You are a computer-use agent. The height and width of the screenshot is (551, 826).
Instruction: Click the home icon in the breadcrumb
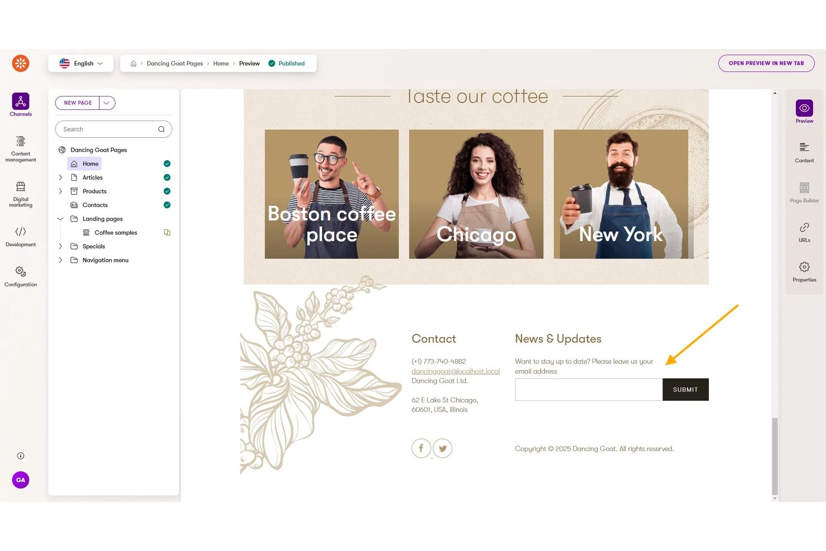click(x=133, y=64)
